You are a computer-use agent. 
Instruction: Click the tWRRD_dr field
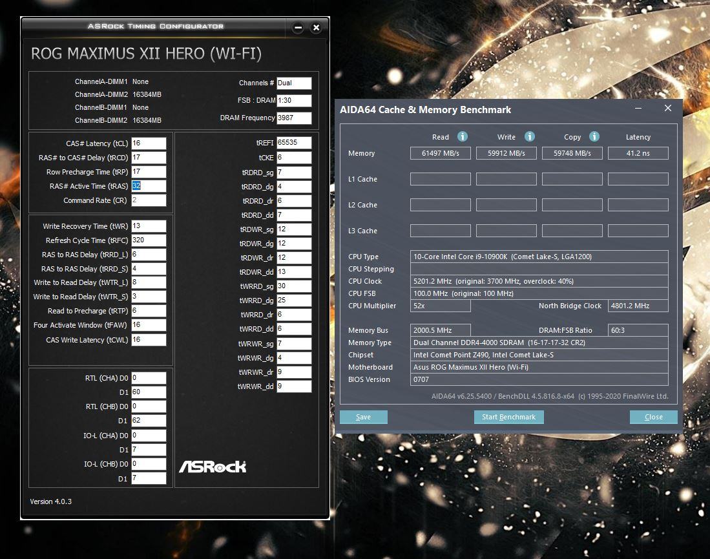tap(294, 314)
